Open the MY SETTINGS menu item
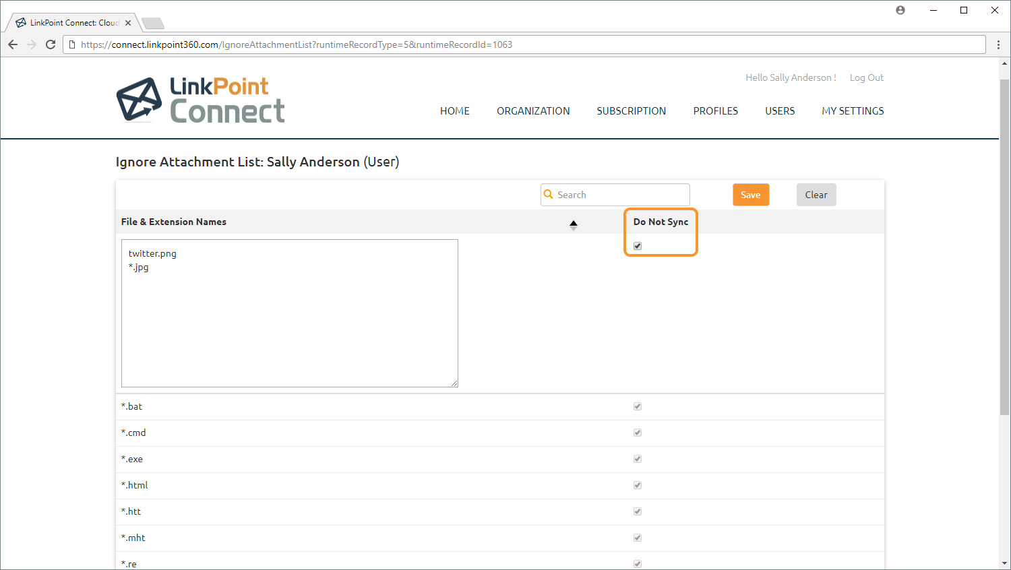This screenshot has width=1011, height=570. 853,111
